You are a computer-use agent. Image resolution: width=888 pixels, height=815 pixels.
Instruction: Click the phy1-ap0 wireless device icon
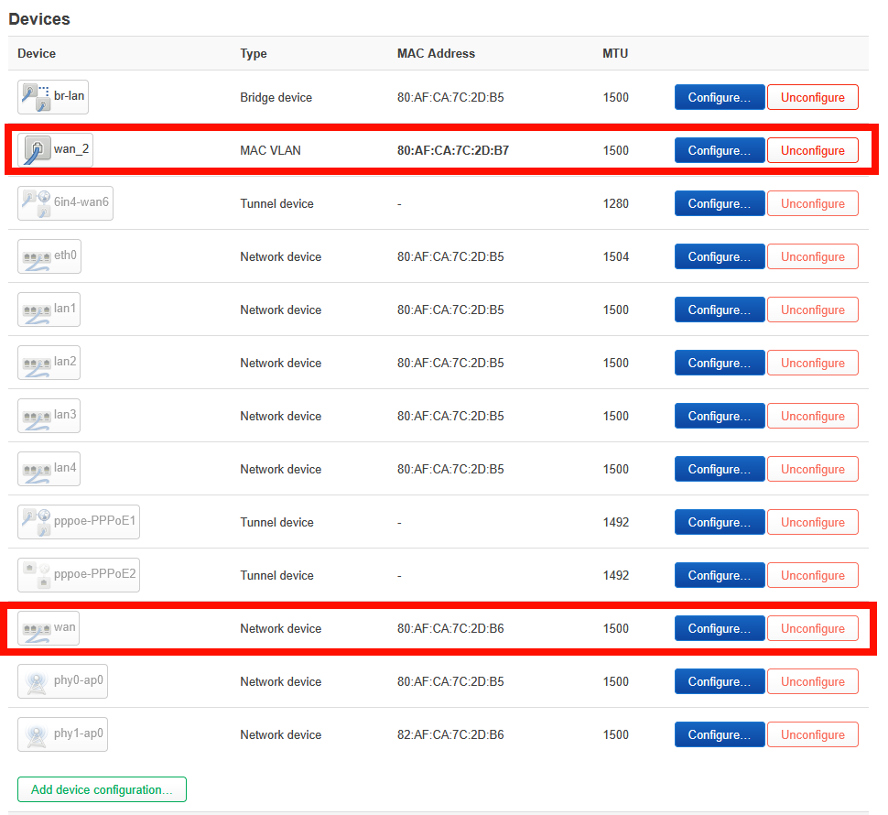pyautogui.click(x=37, y=734)
